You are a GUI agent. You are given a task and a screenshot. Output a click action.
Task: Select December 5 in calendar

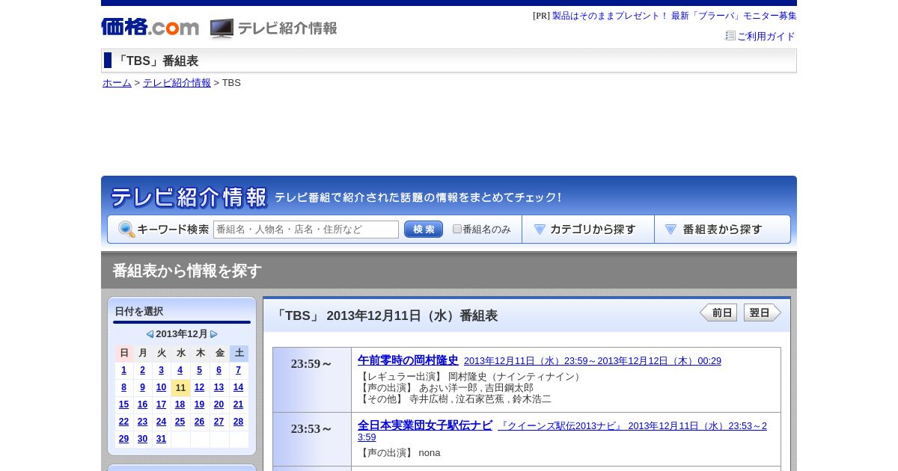199,370
